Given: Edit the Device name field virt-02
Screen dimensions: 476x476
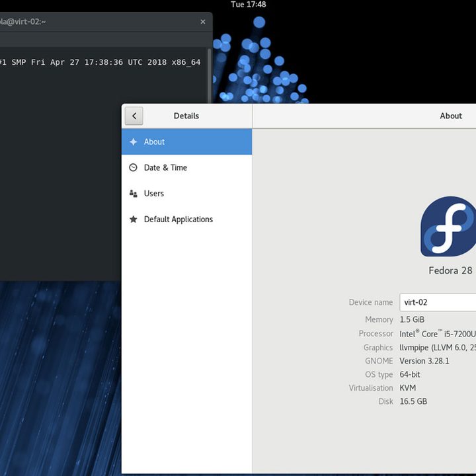Looking at the screenshot, I should point(438,302).
